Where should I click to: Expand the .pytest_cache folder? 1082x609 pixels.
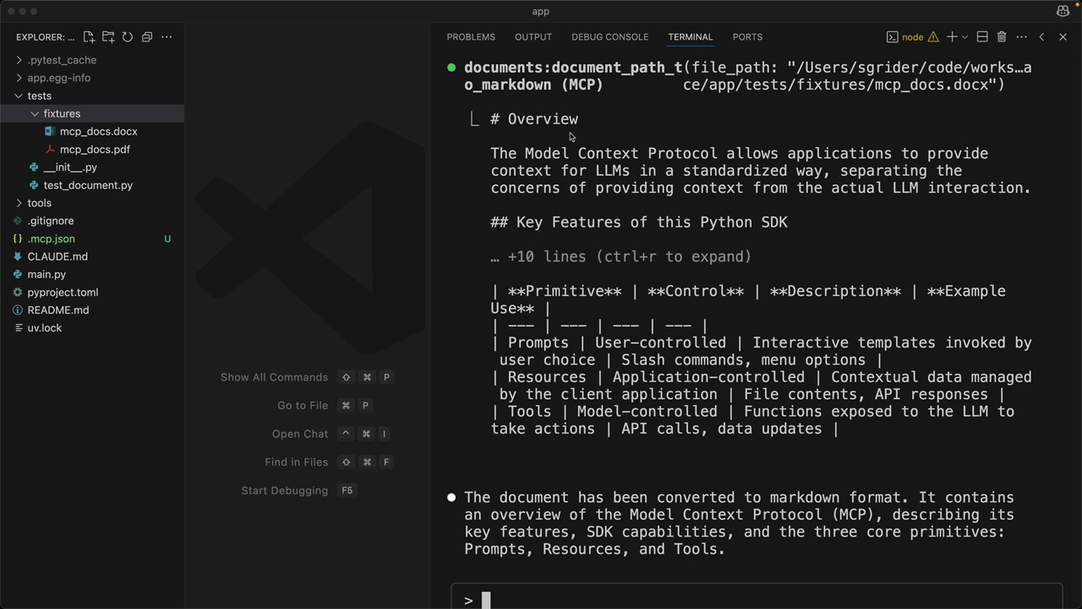coord(61,60)
